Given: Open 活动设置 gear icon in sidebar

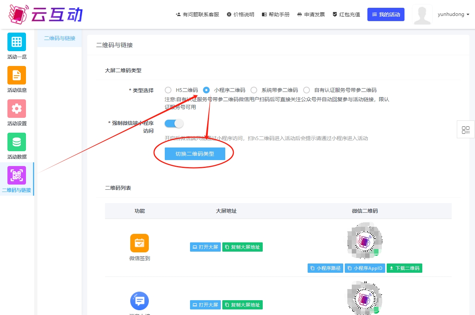Looking at the screenshot, I should [17, 109].
